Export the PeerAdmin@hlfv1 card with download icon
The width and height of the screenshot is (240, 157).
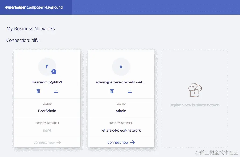coord(56,91)
